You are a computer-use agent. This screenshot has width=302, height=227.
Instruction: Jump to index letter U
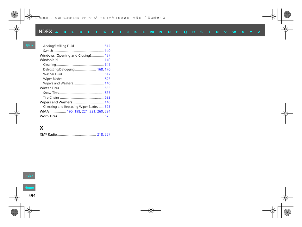217,32
